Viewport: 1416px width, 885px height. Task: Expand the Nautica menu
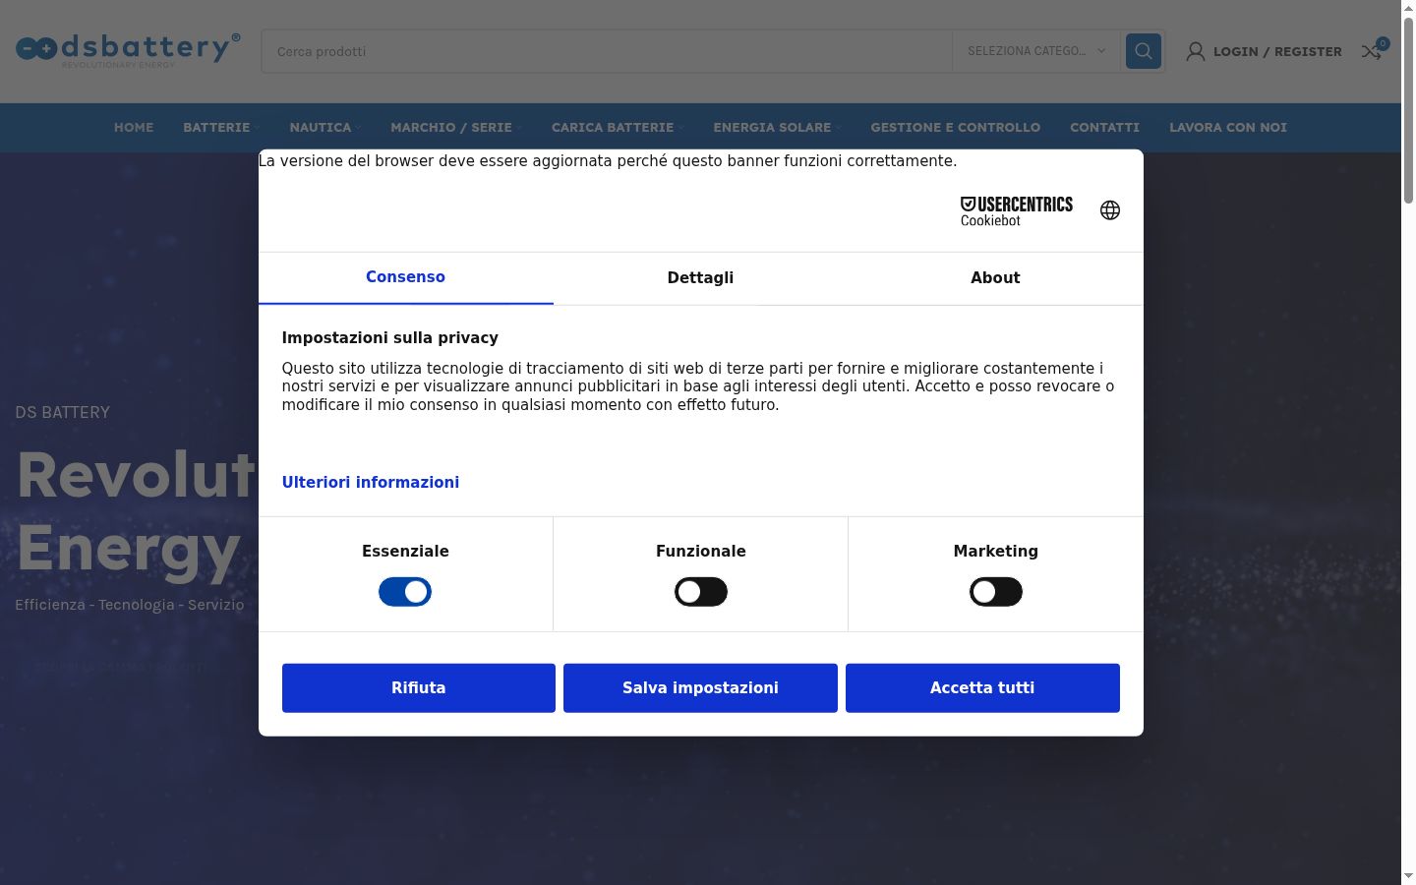click(x=324, y=128)
